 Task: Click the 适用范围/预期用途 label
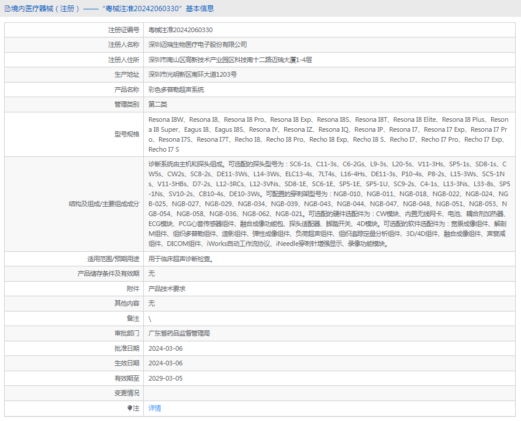pos(113,259)
